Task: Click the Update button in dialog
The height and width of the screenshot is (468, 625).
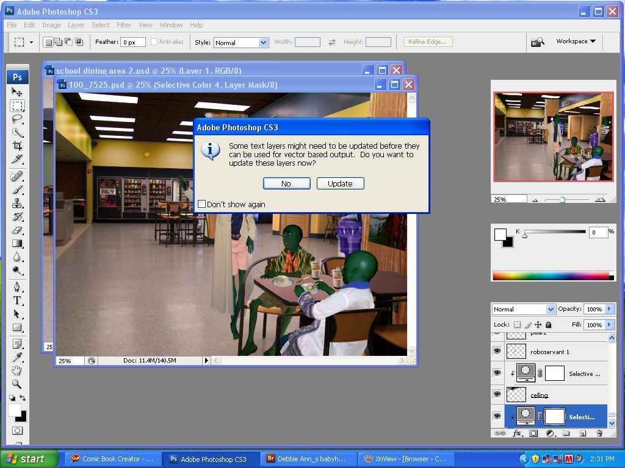Action: point(340,183)
